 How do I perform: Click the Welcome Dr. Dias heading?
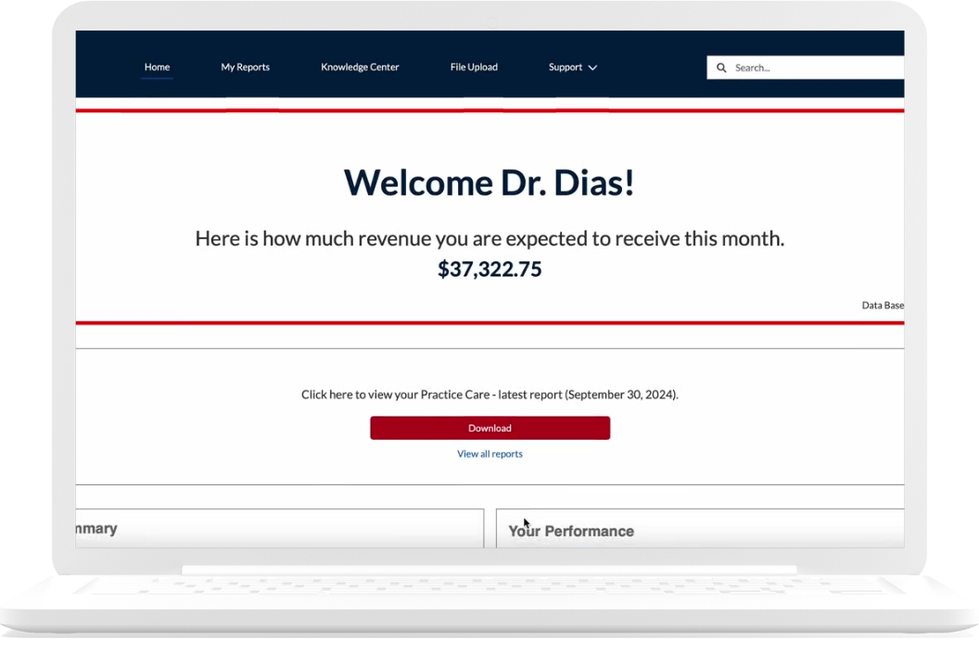[x=489, y=182]
